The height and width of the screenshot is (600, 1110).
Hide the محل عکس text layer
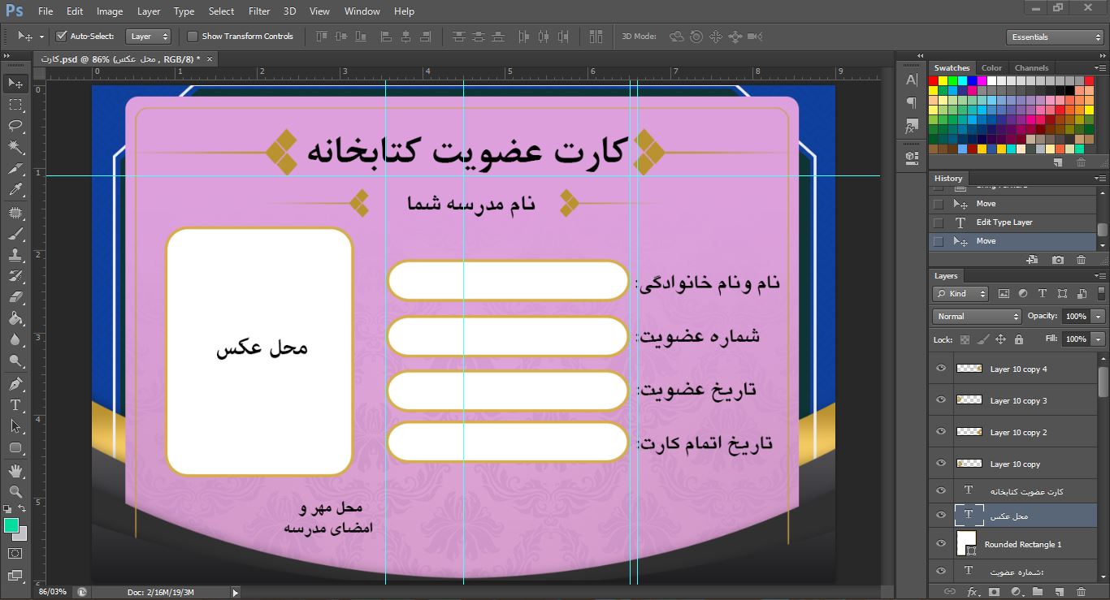point(941,515)
